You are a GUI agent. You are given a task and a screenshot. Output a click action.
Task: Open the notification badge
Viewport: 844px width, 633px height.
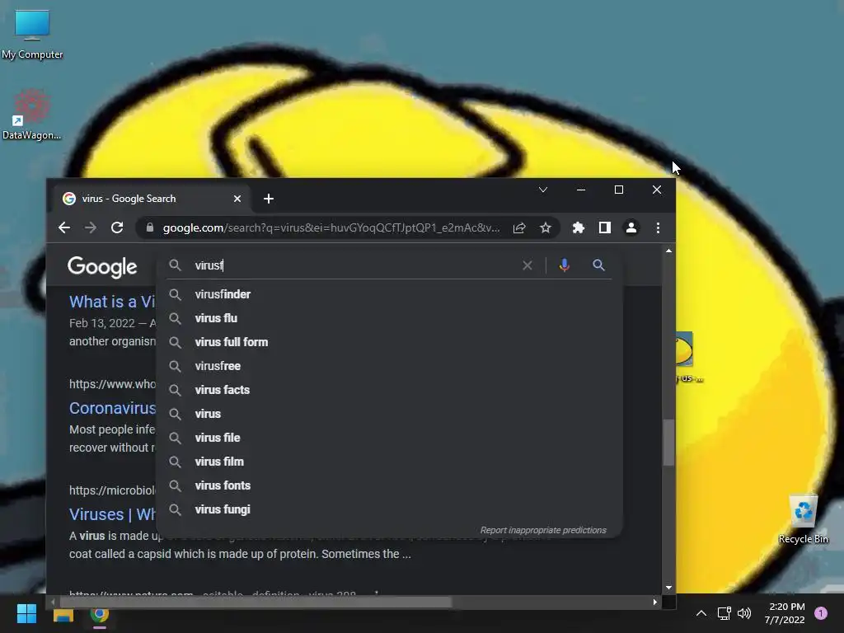[x=820, y=613]
